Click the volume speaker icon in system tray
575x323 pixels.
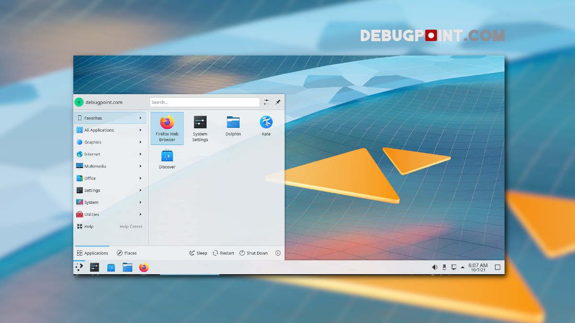(x=435, y=267)
